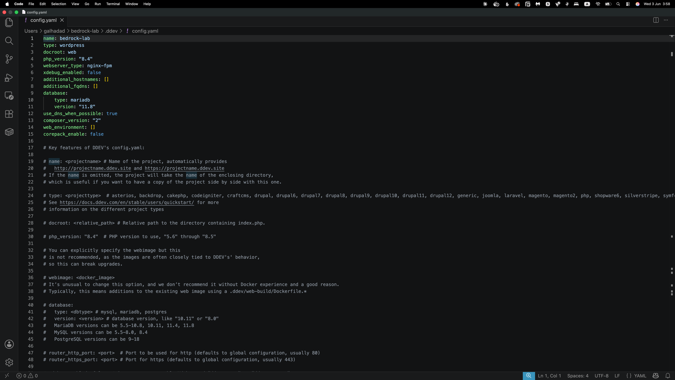This screenshot has height=380, width=675.
Task: Click line number 9 in the gutter
Action: [x=32, y=93]
